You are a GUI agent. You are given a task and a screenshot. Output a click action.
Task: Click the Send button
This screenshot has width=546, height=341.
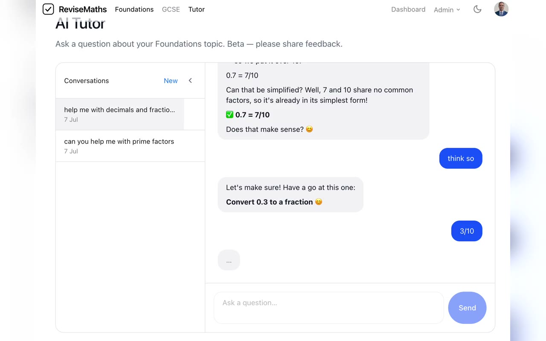point(467,308)
